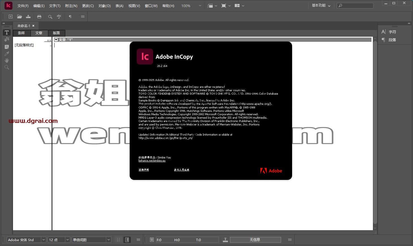Screen dimensions: 413x246
Task: Open the Screen mode icon
Action: 224,6
